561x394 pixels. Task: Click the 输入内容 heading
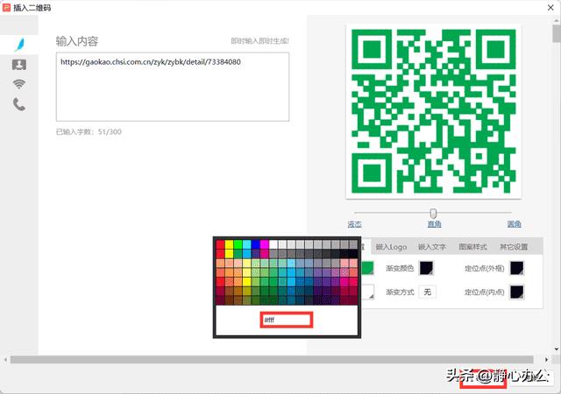[77, 41]
